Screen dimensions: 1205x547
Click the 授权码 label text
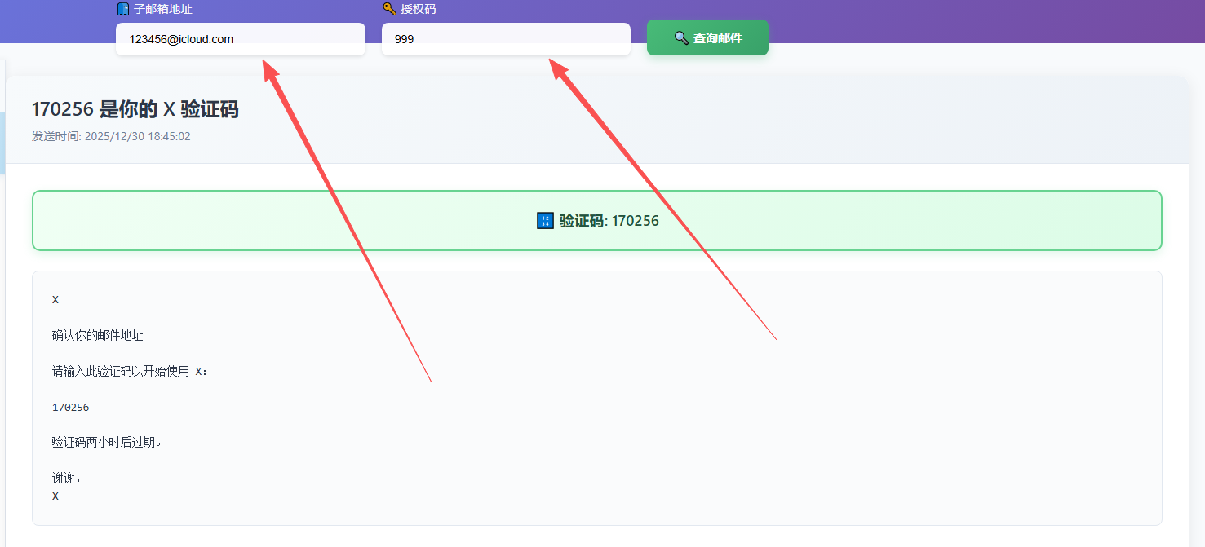(x=419, y=9)
